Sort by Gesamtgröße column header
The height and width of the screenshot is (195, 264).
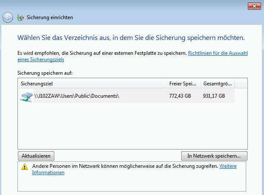tap(217, 83)
